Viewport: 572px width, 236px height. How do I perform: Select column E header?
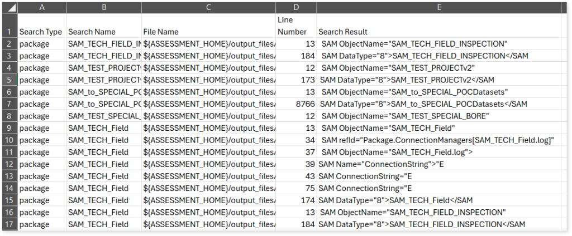pos(440,8)
